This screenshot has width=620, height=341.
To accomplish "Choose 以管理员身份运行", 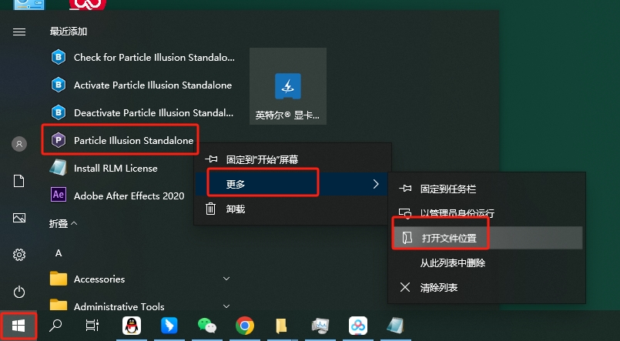I will point(486,213).
